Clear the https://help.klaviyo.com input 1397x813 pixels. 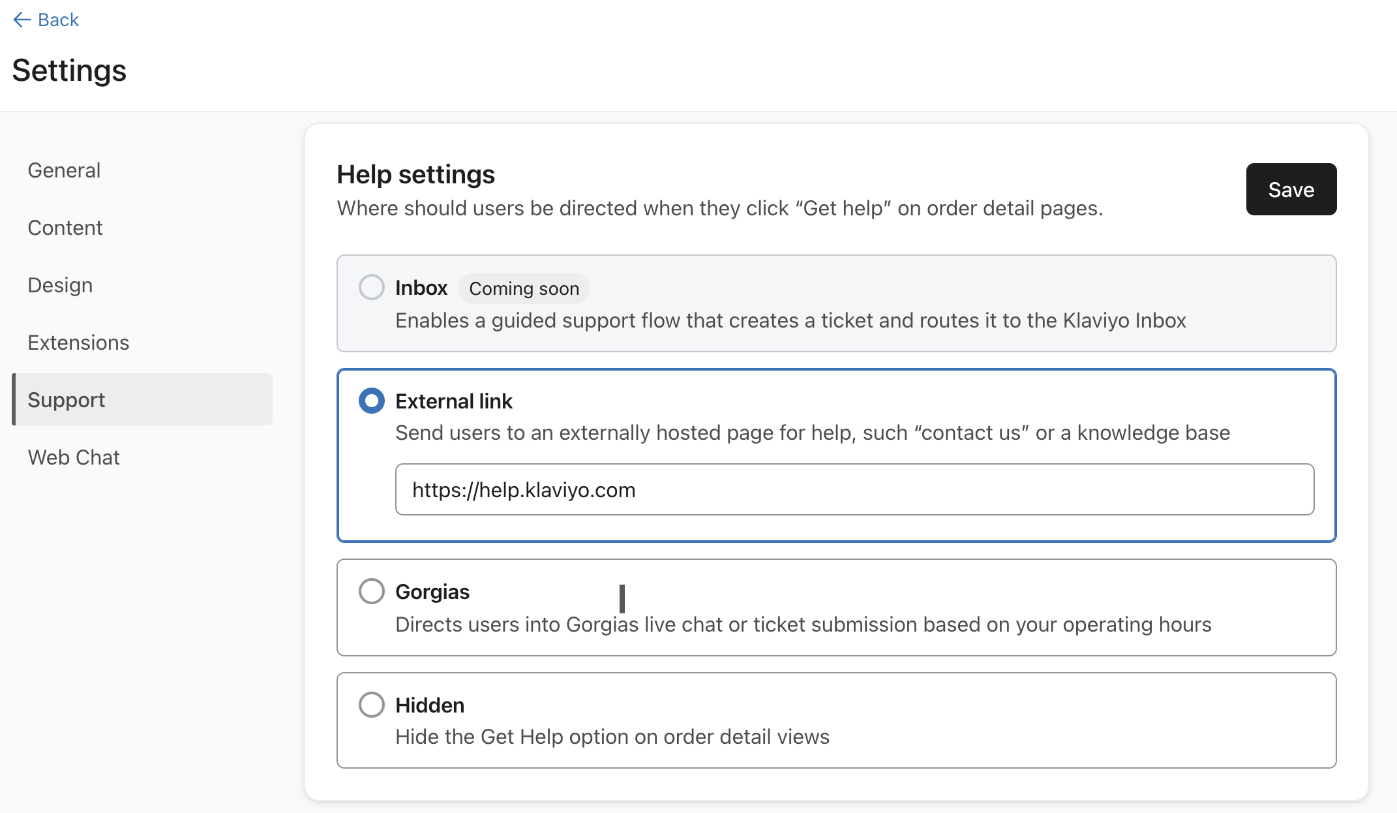[x=855, y=490]
